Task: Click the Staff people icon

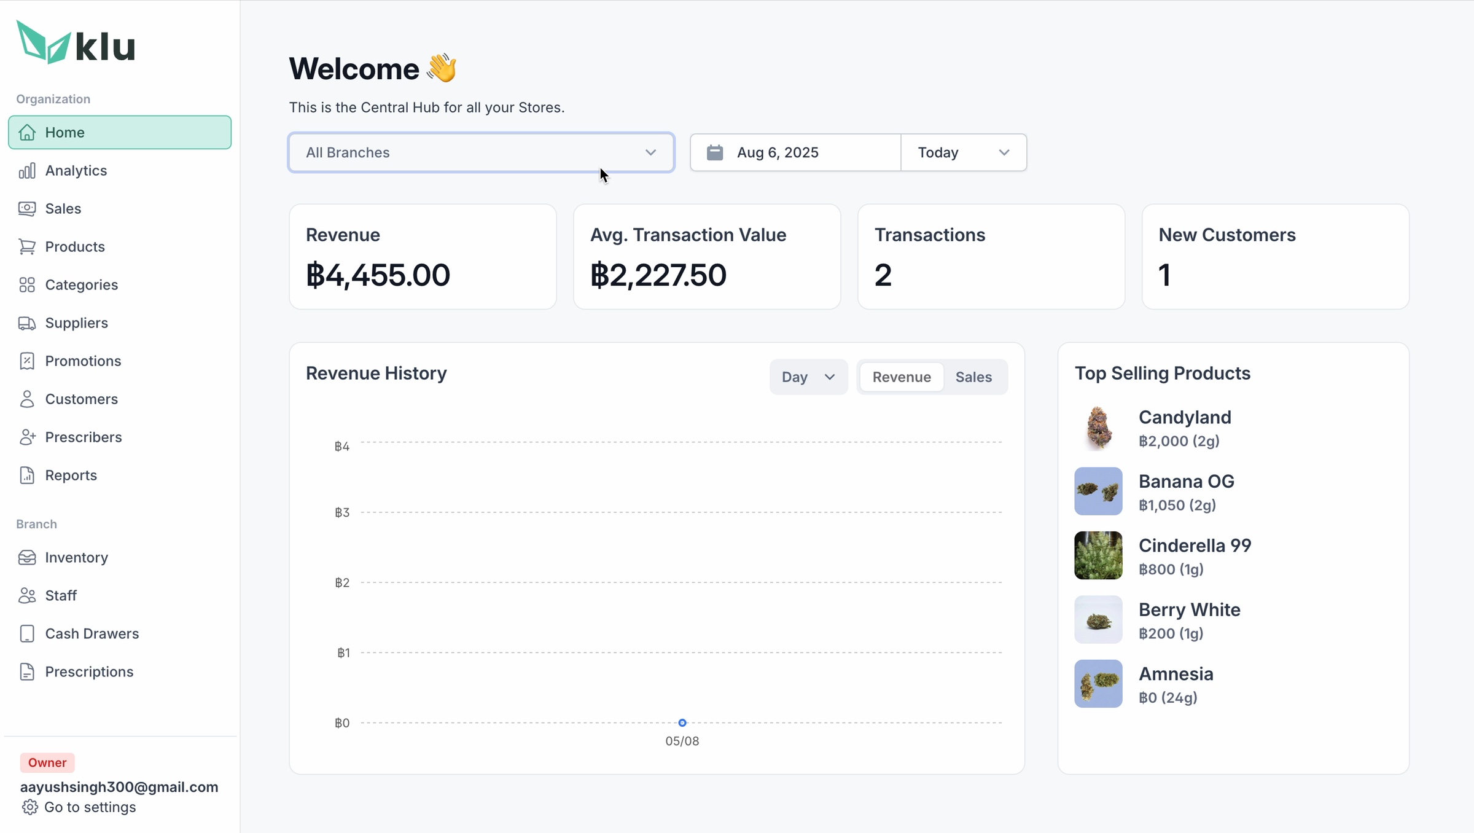Action: (27, 595)
